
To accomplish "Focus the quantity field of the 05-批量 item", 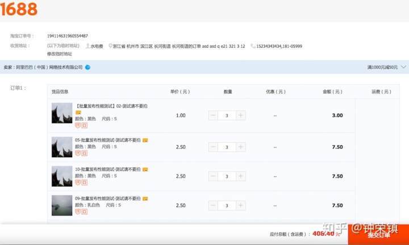I will [227, 147].
